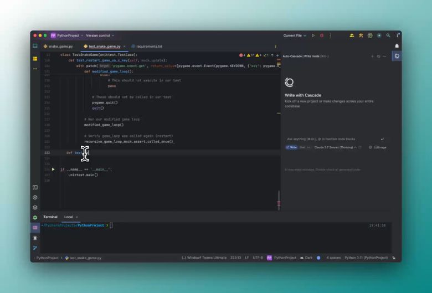
Task: Click the editor vertical scrollbar
Action: point(279,199)
